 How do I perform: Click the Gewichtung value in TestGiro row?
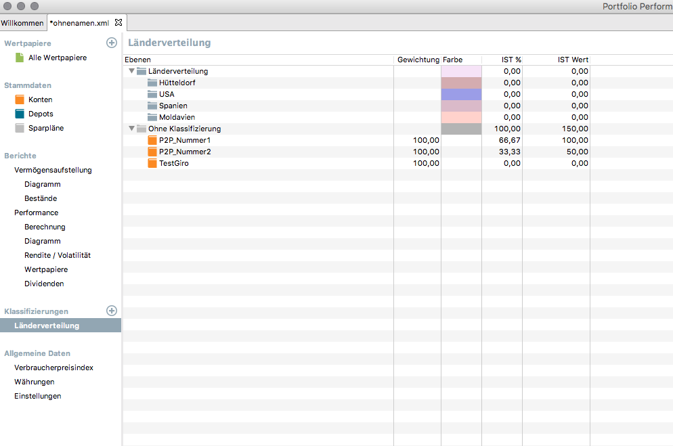point(426,163)
